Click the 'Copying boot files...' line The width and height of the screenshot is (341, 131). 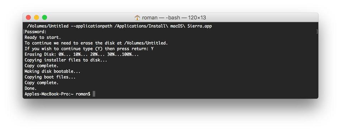50,77
